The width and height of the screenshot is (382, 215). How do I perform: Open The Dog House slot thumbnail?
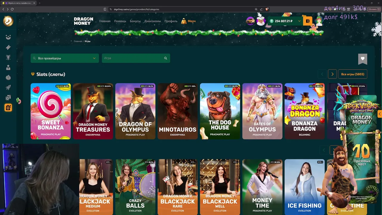point(220,111)
